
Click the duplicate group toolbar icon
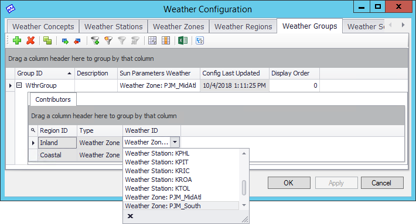coord(47,40)
